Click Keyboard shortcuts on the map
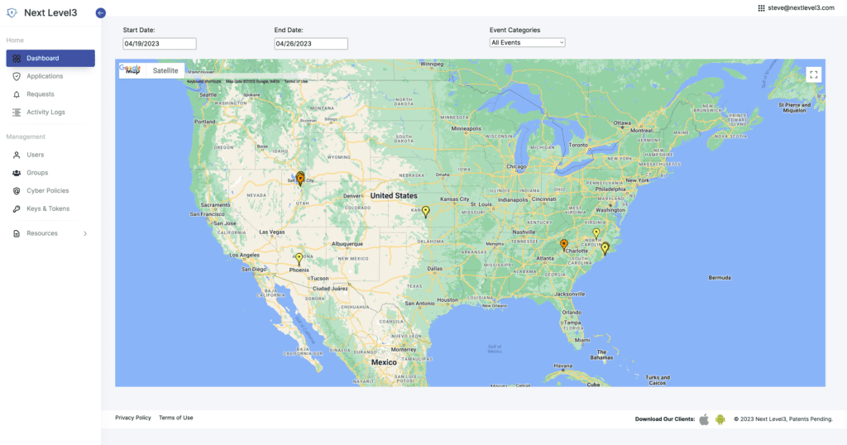Viewport: 847px width, 445px height. (x=203, y=82)
